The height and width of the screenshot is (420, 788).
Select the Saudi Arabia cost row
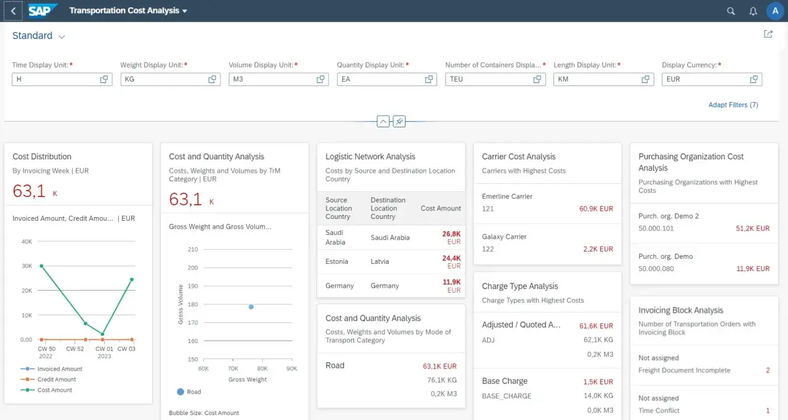click(391, 237)
